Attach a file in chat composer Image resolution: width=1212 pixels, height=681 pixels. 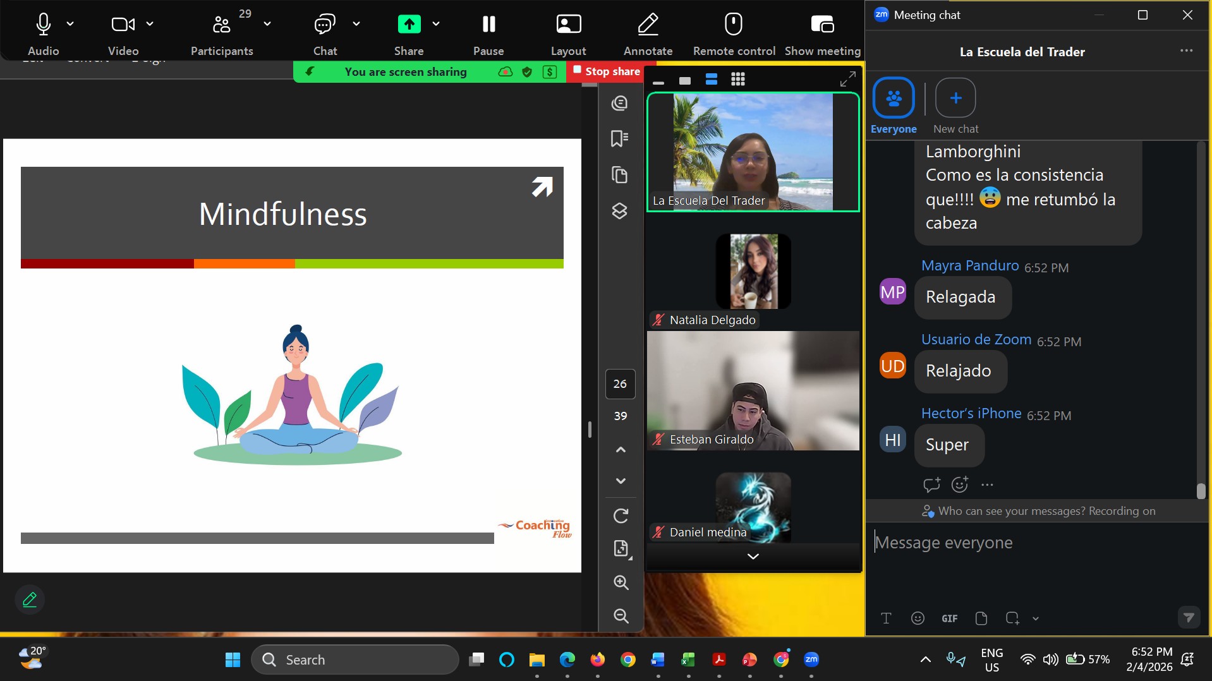pyautogui.click(x=981, y=618)
